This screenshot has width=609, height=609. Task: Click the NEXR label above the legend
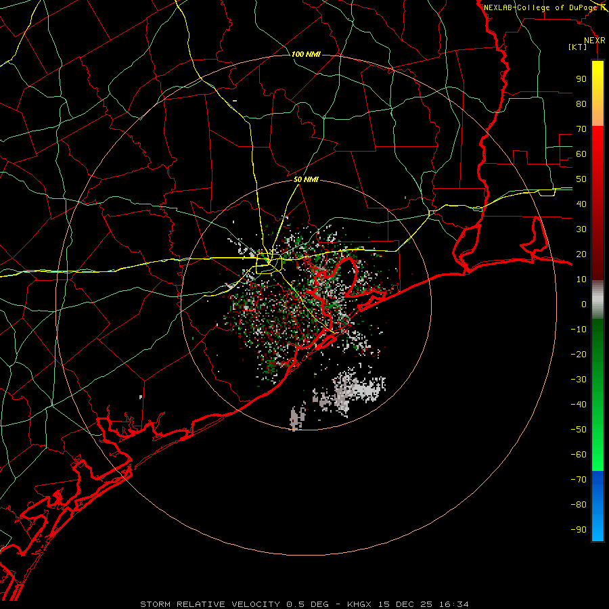pos(595,41)
